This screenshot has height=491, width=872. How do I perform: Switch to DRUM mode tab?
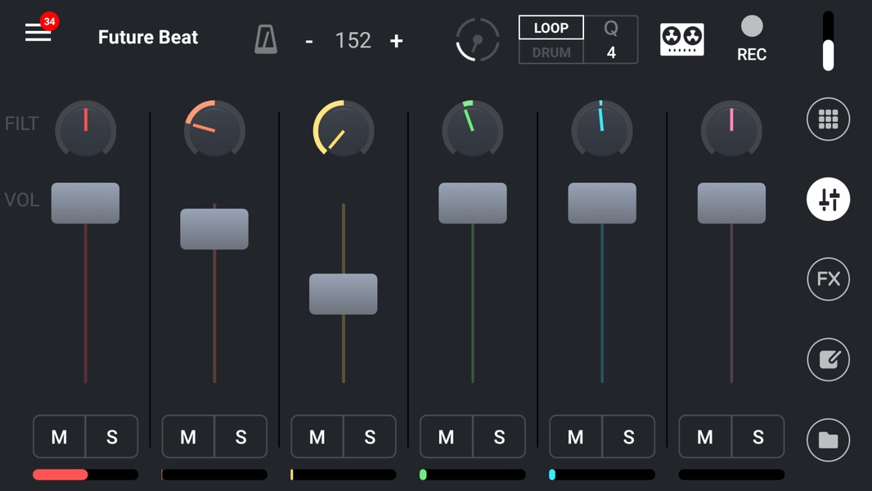tap(551, 52)
